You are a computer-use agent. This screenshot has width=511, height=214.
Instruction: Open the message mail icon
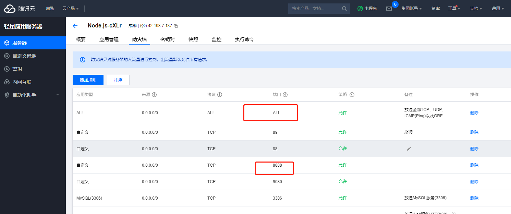(x=389, y=9)
